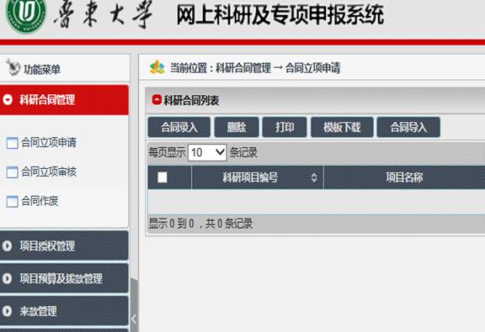The width and height of the screenshot is (485, 332).
Task: Expand the 项目预算及拨款管理 menu section
Action: click(x=64, y=278)
